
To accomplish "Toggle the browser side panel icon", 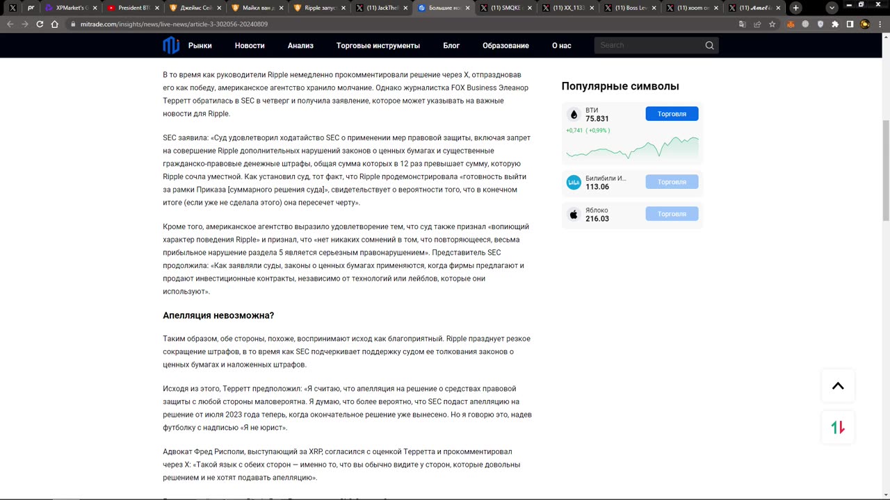I will pyautogui.click(x=850, y=24).
